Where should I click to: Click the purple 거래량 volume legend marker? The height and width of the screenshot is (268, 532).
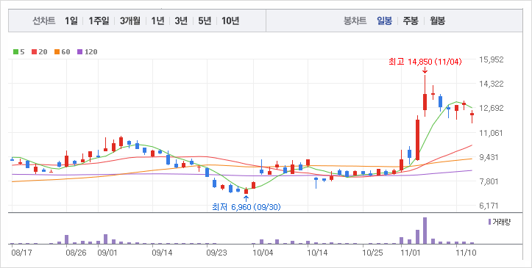(489, 222)
